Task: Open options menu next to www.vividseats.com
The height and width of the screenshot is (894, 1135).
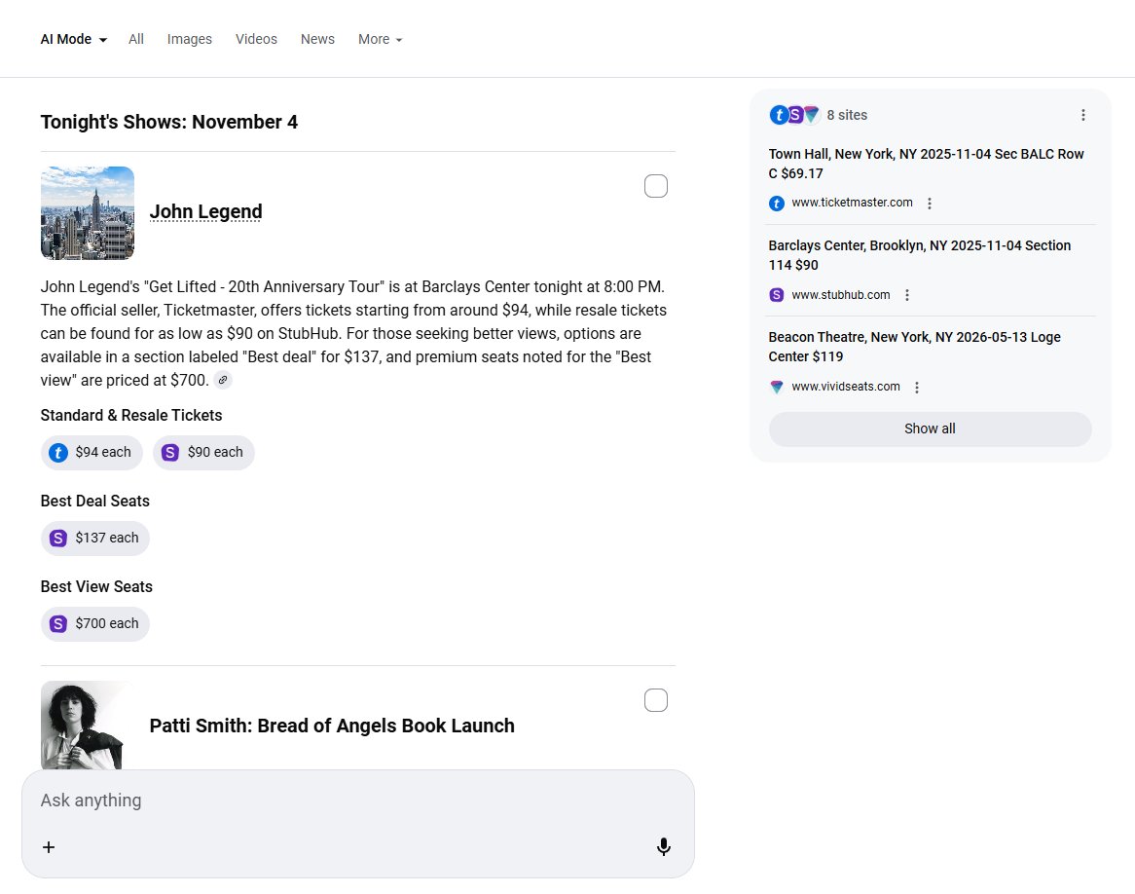Action: coord(917,387)
